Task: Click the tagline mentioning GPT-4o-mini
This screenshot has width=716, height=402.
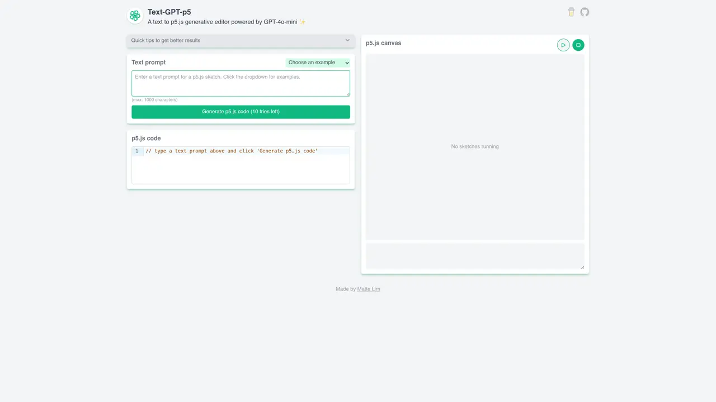Action: tap(227, 22)
